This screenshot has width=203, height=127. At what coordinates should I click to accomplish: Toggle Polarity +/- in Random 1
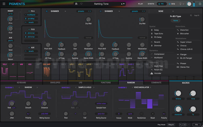28,114
